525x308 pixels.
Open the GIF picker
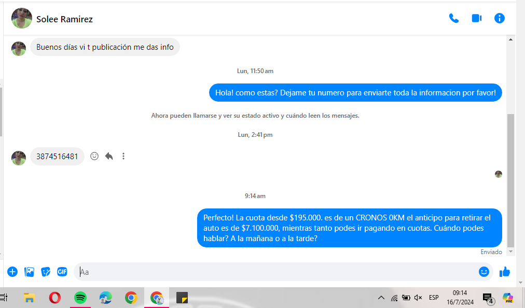coord(62,272)
